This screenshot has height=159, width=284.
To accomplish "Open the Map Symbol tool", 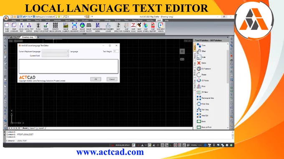I will (x=146, y=27).
